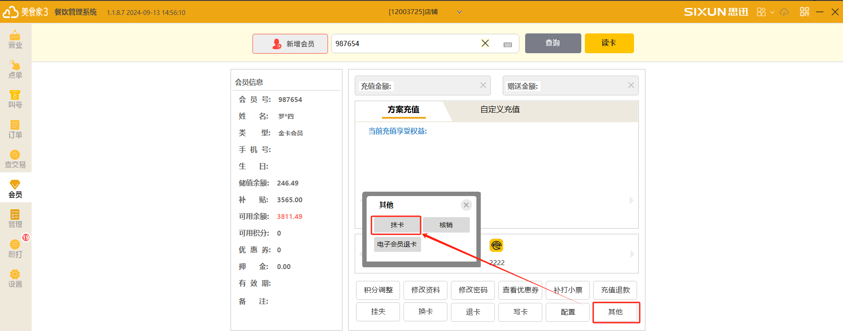Open 查交易 transaction lookup
This screenshot has width=843, height=331.
click(15, 159)
